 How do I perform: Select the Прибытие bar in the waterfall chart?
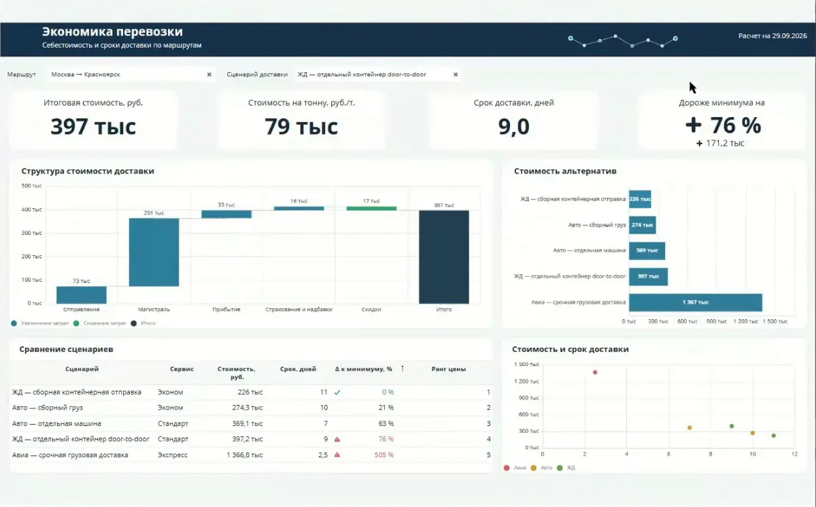[226, 214]
